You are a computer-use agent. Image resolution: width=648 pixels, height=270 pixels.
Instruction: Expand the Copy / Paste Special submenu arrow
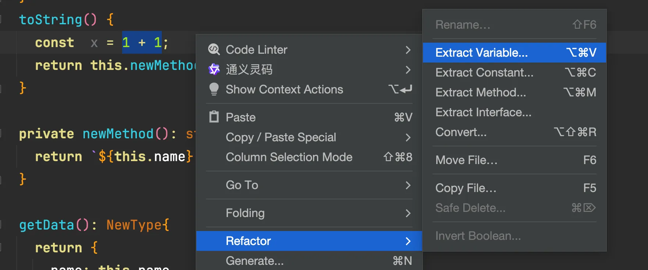(408, 137)
